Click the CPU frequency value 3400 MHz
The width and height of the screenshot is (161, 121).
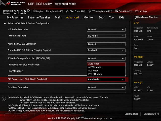[x=138, y=31]
